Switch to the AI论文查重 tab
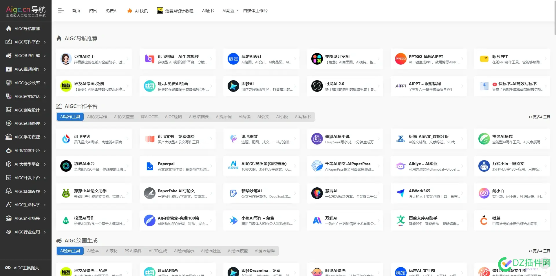 click(124, 117)
